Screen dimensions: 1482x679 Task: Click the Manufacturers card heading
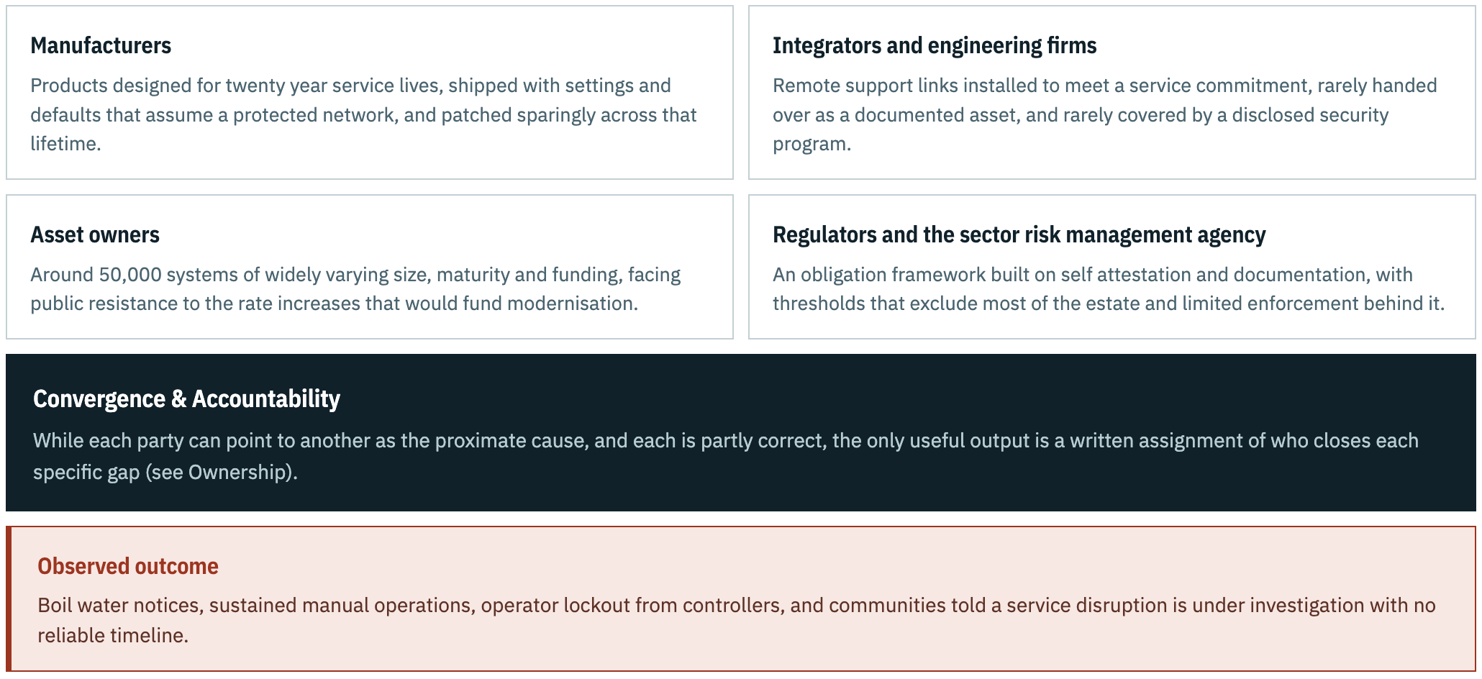tap(101, 45)
